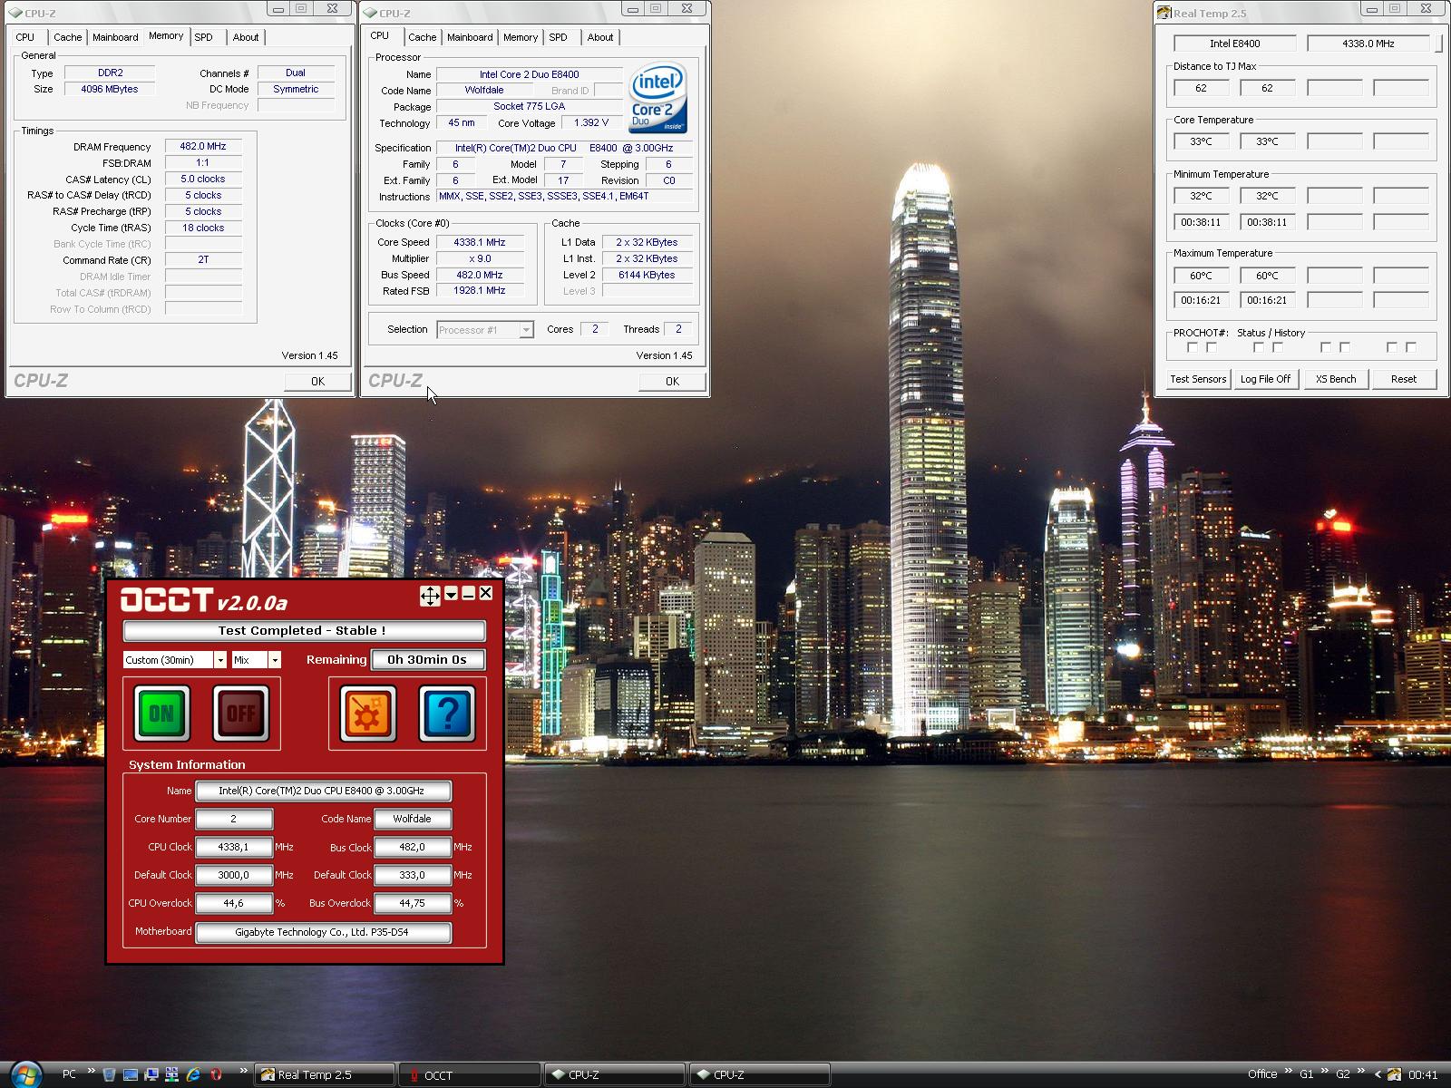The image size is (1451, 1088).
Task: Click Test Sensors in Real Temp
Action: 1198,379
